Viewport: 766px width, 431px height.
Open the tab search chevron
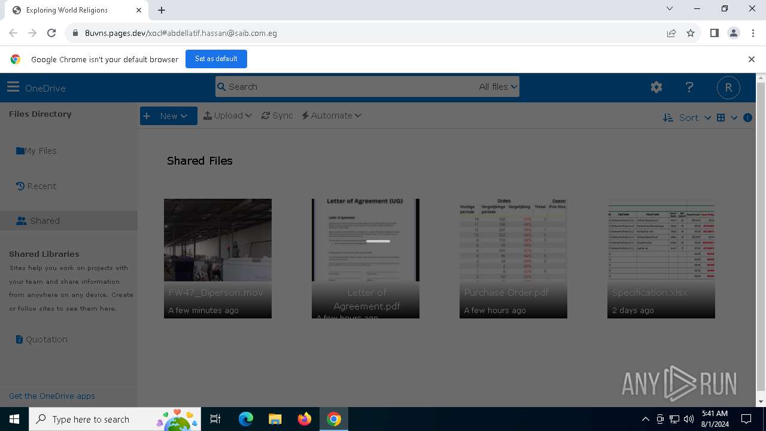tap(670, 8)
